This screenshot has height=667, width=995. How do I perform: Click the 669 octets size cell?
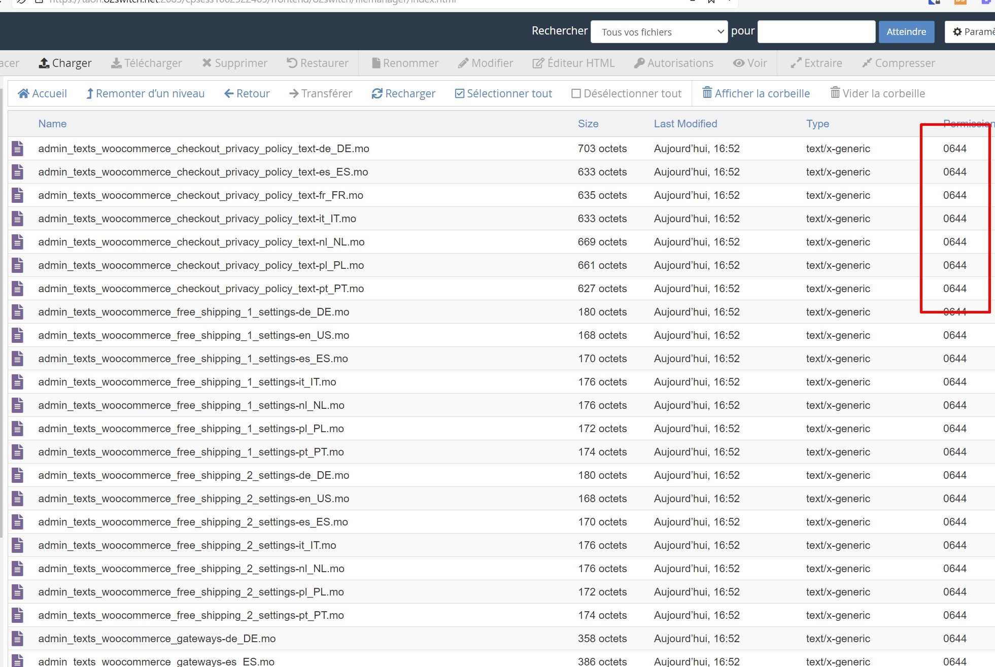602,242
